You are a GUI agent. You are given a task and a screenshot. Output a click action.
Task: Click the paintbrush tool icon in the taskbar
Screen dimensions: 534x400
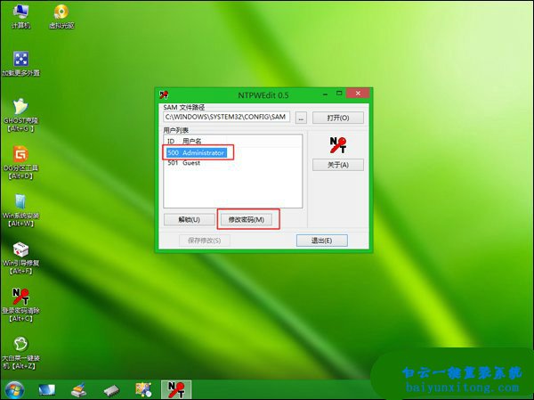[79, 390]
